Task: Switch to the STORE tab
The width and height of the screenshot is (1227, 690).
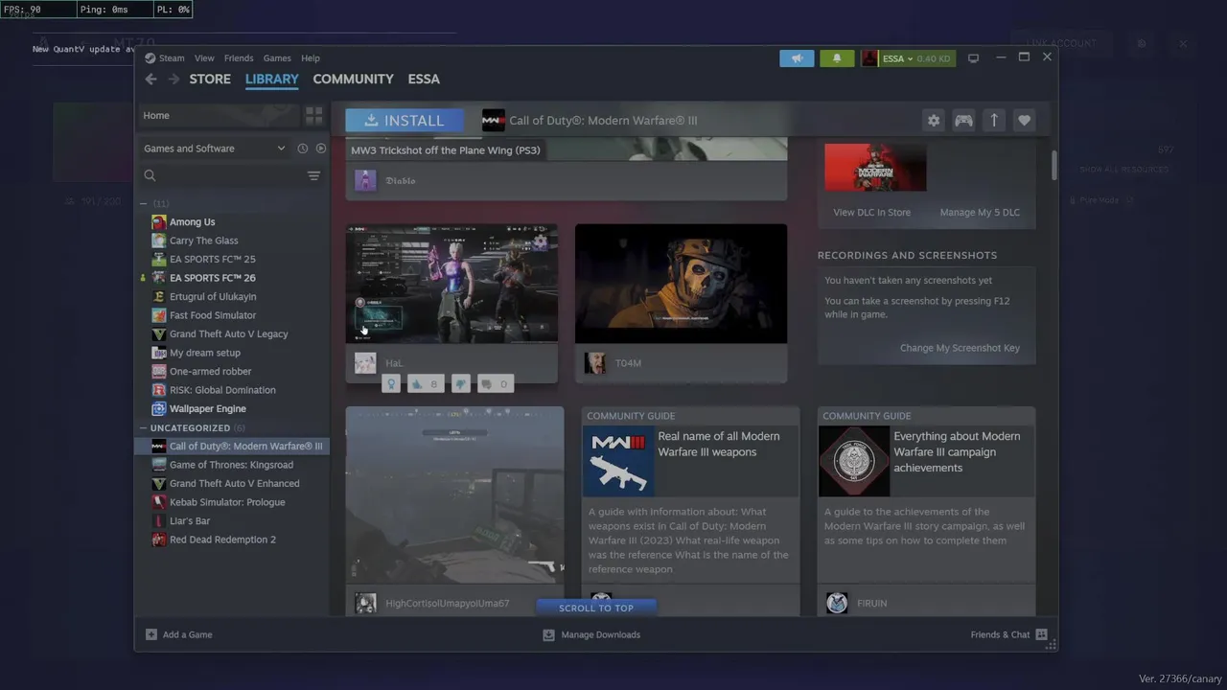Action: pos(210,80)
